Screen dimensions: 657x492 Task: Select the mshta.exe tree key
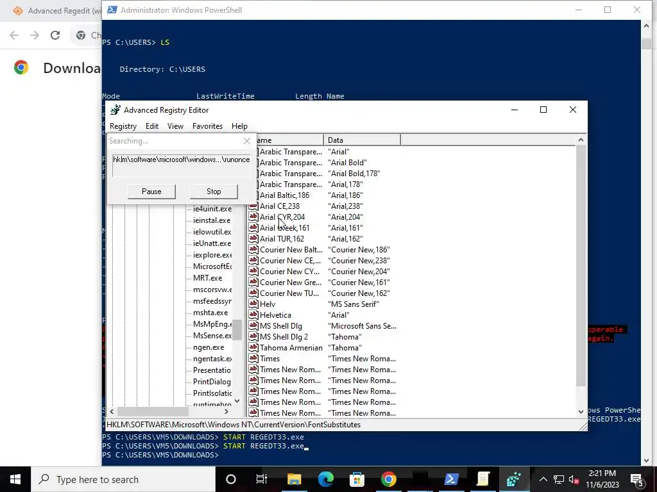pos(210,313)
